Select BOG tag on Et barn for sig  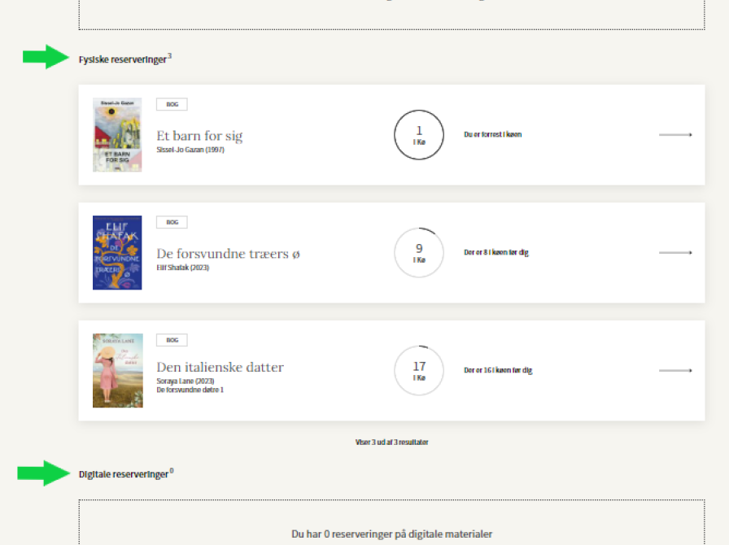pos(172,104)
